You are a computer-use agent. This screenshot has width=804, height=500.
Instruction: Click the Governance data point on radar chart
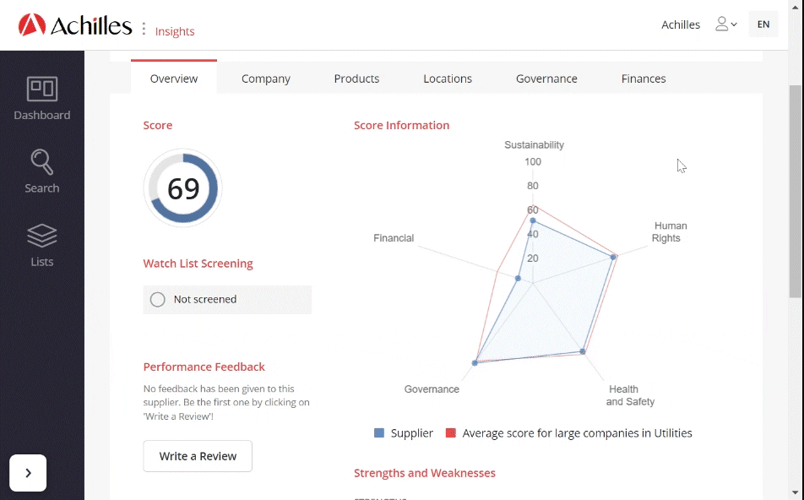pyautogui.click(x=475, y=363)
